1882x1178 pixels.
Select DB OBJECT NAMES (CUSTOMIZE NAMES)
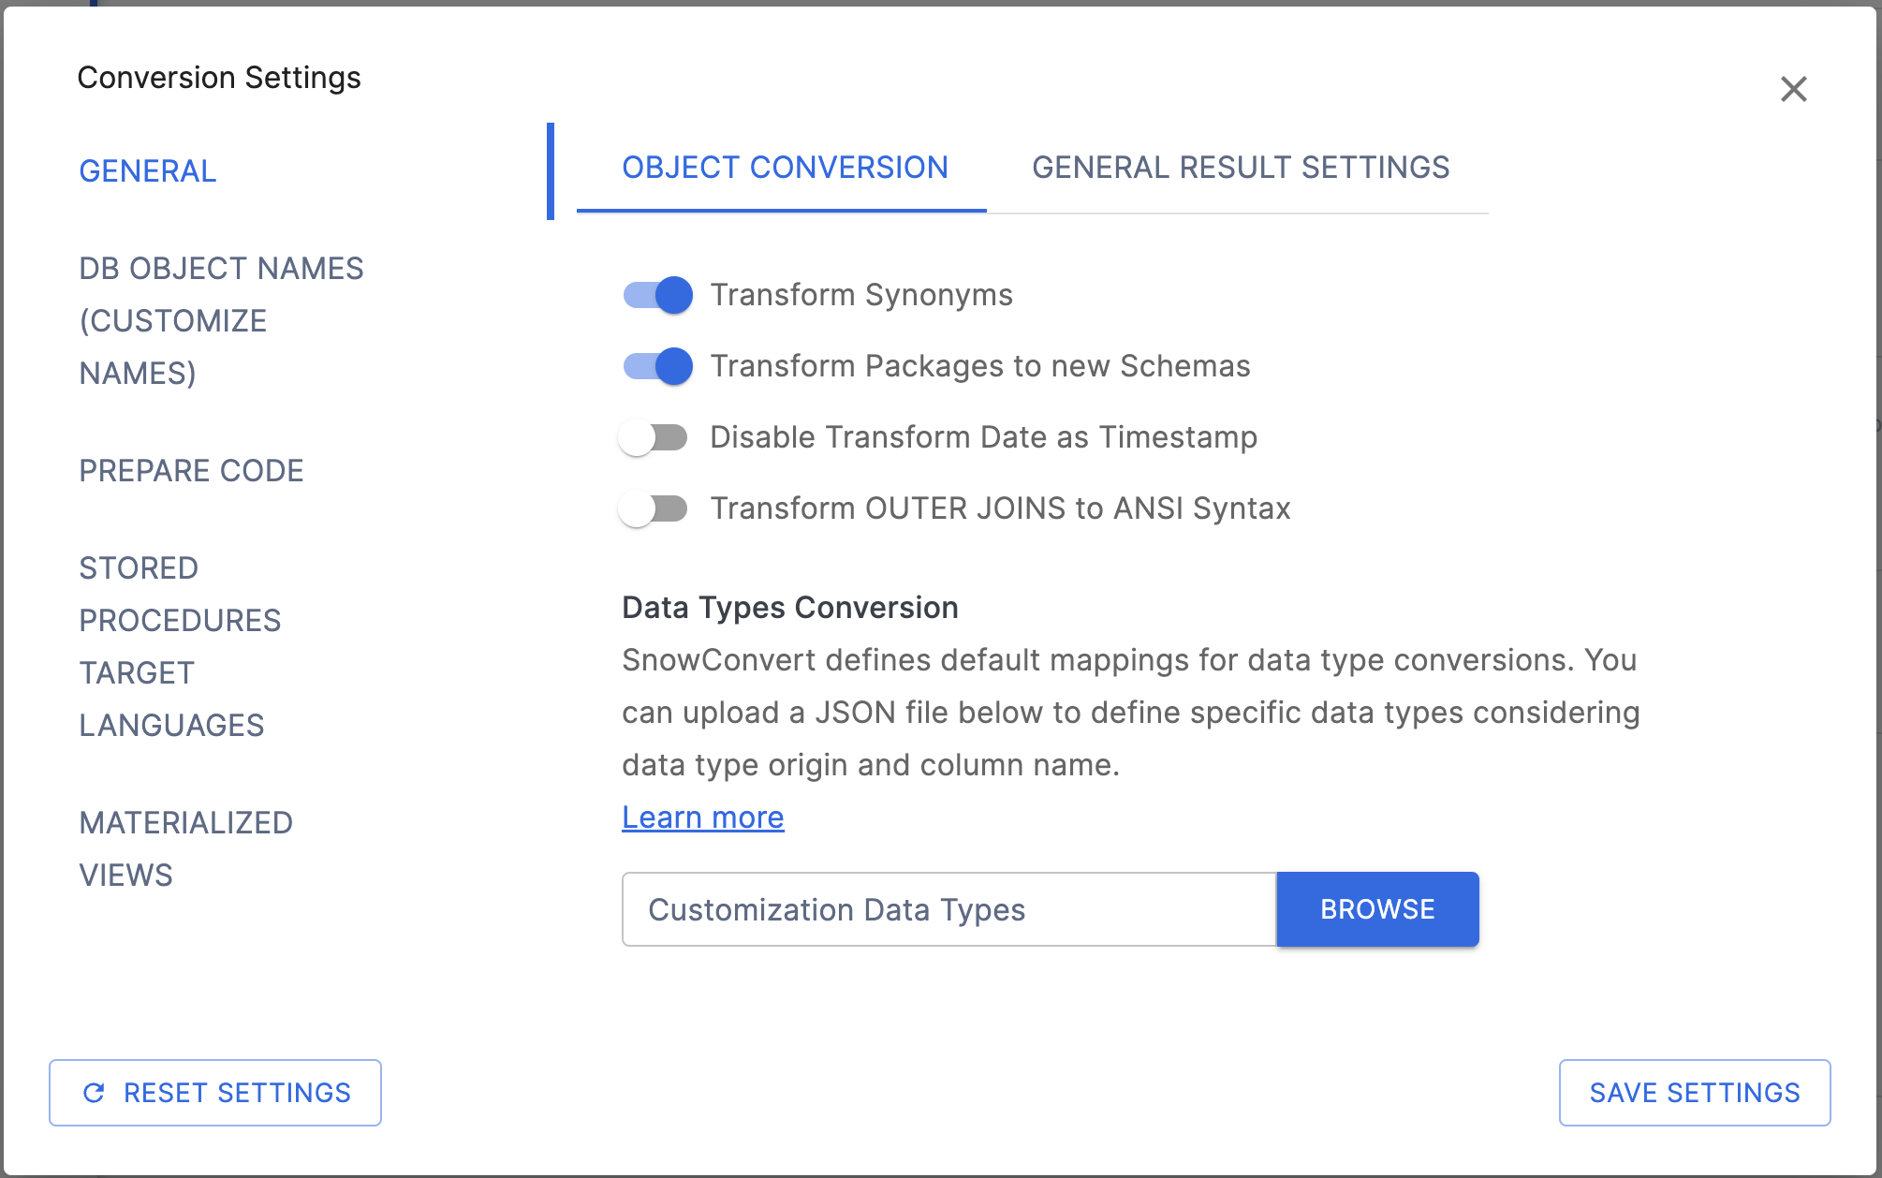click(222, 320)
